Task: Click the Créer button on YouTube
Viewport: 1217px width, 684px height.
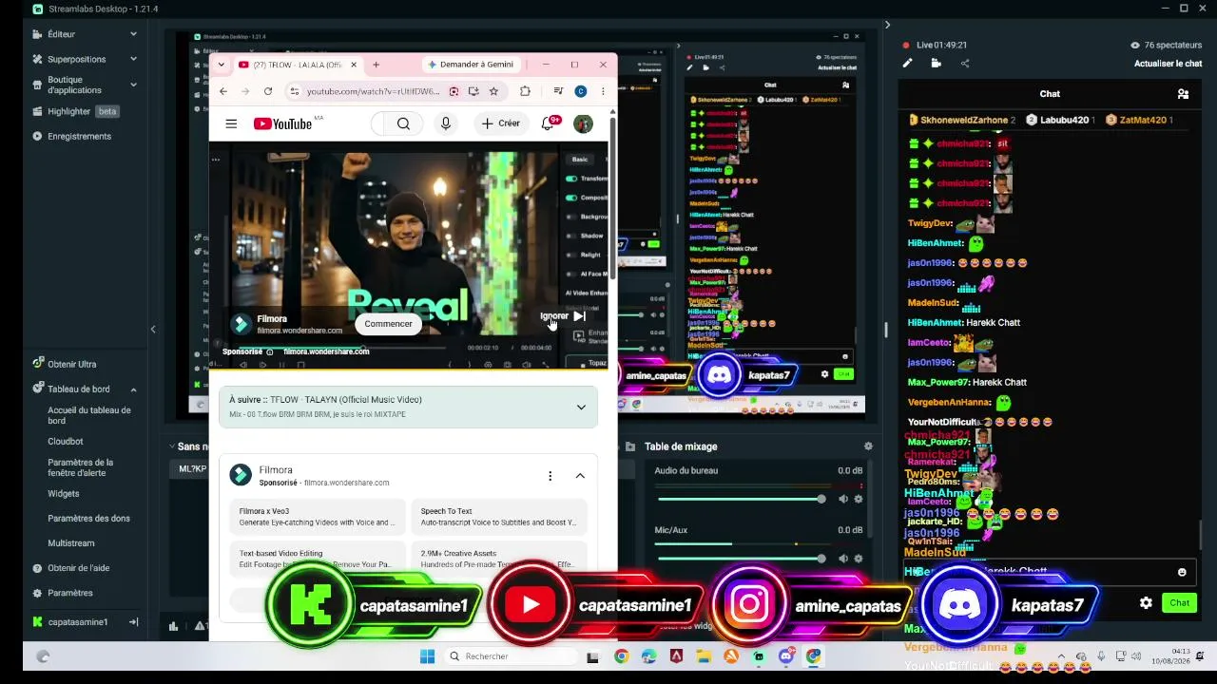Action: (x=500, y=123)
